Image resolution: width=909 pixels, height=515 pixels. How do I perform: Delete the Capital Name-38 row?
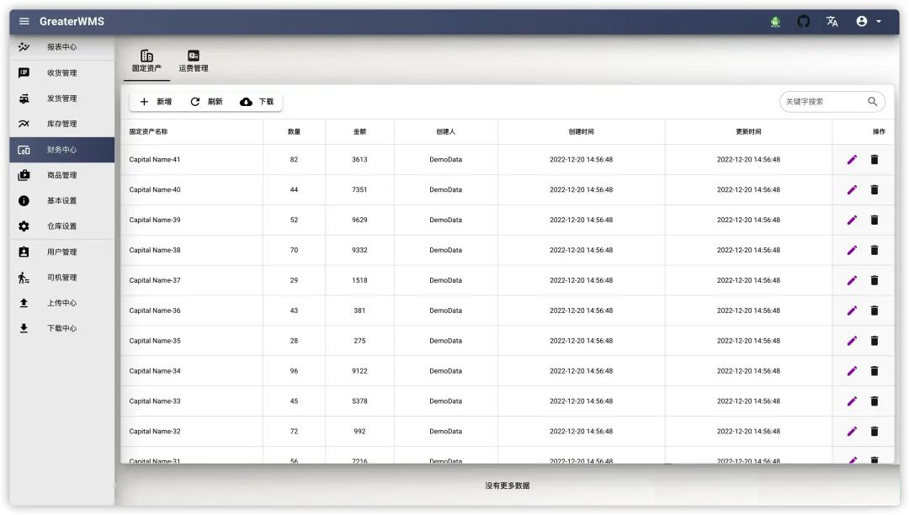(x=874, y=250)
